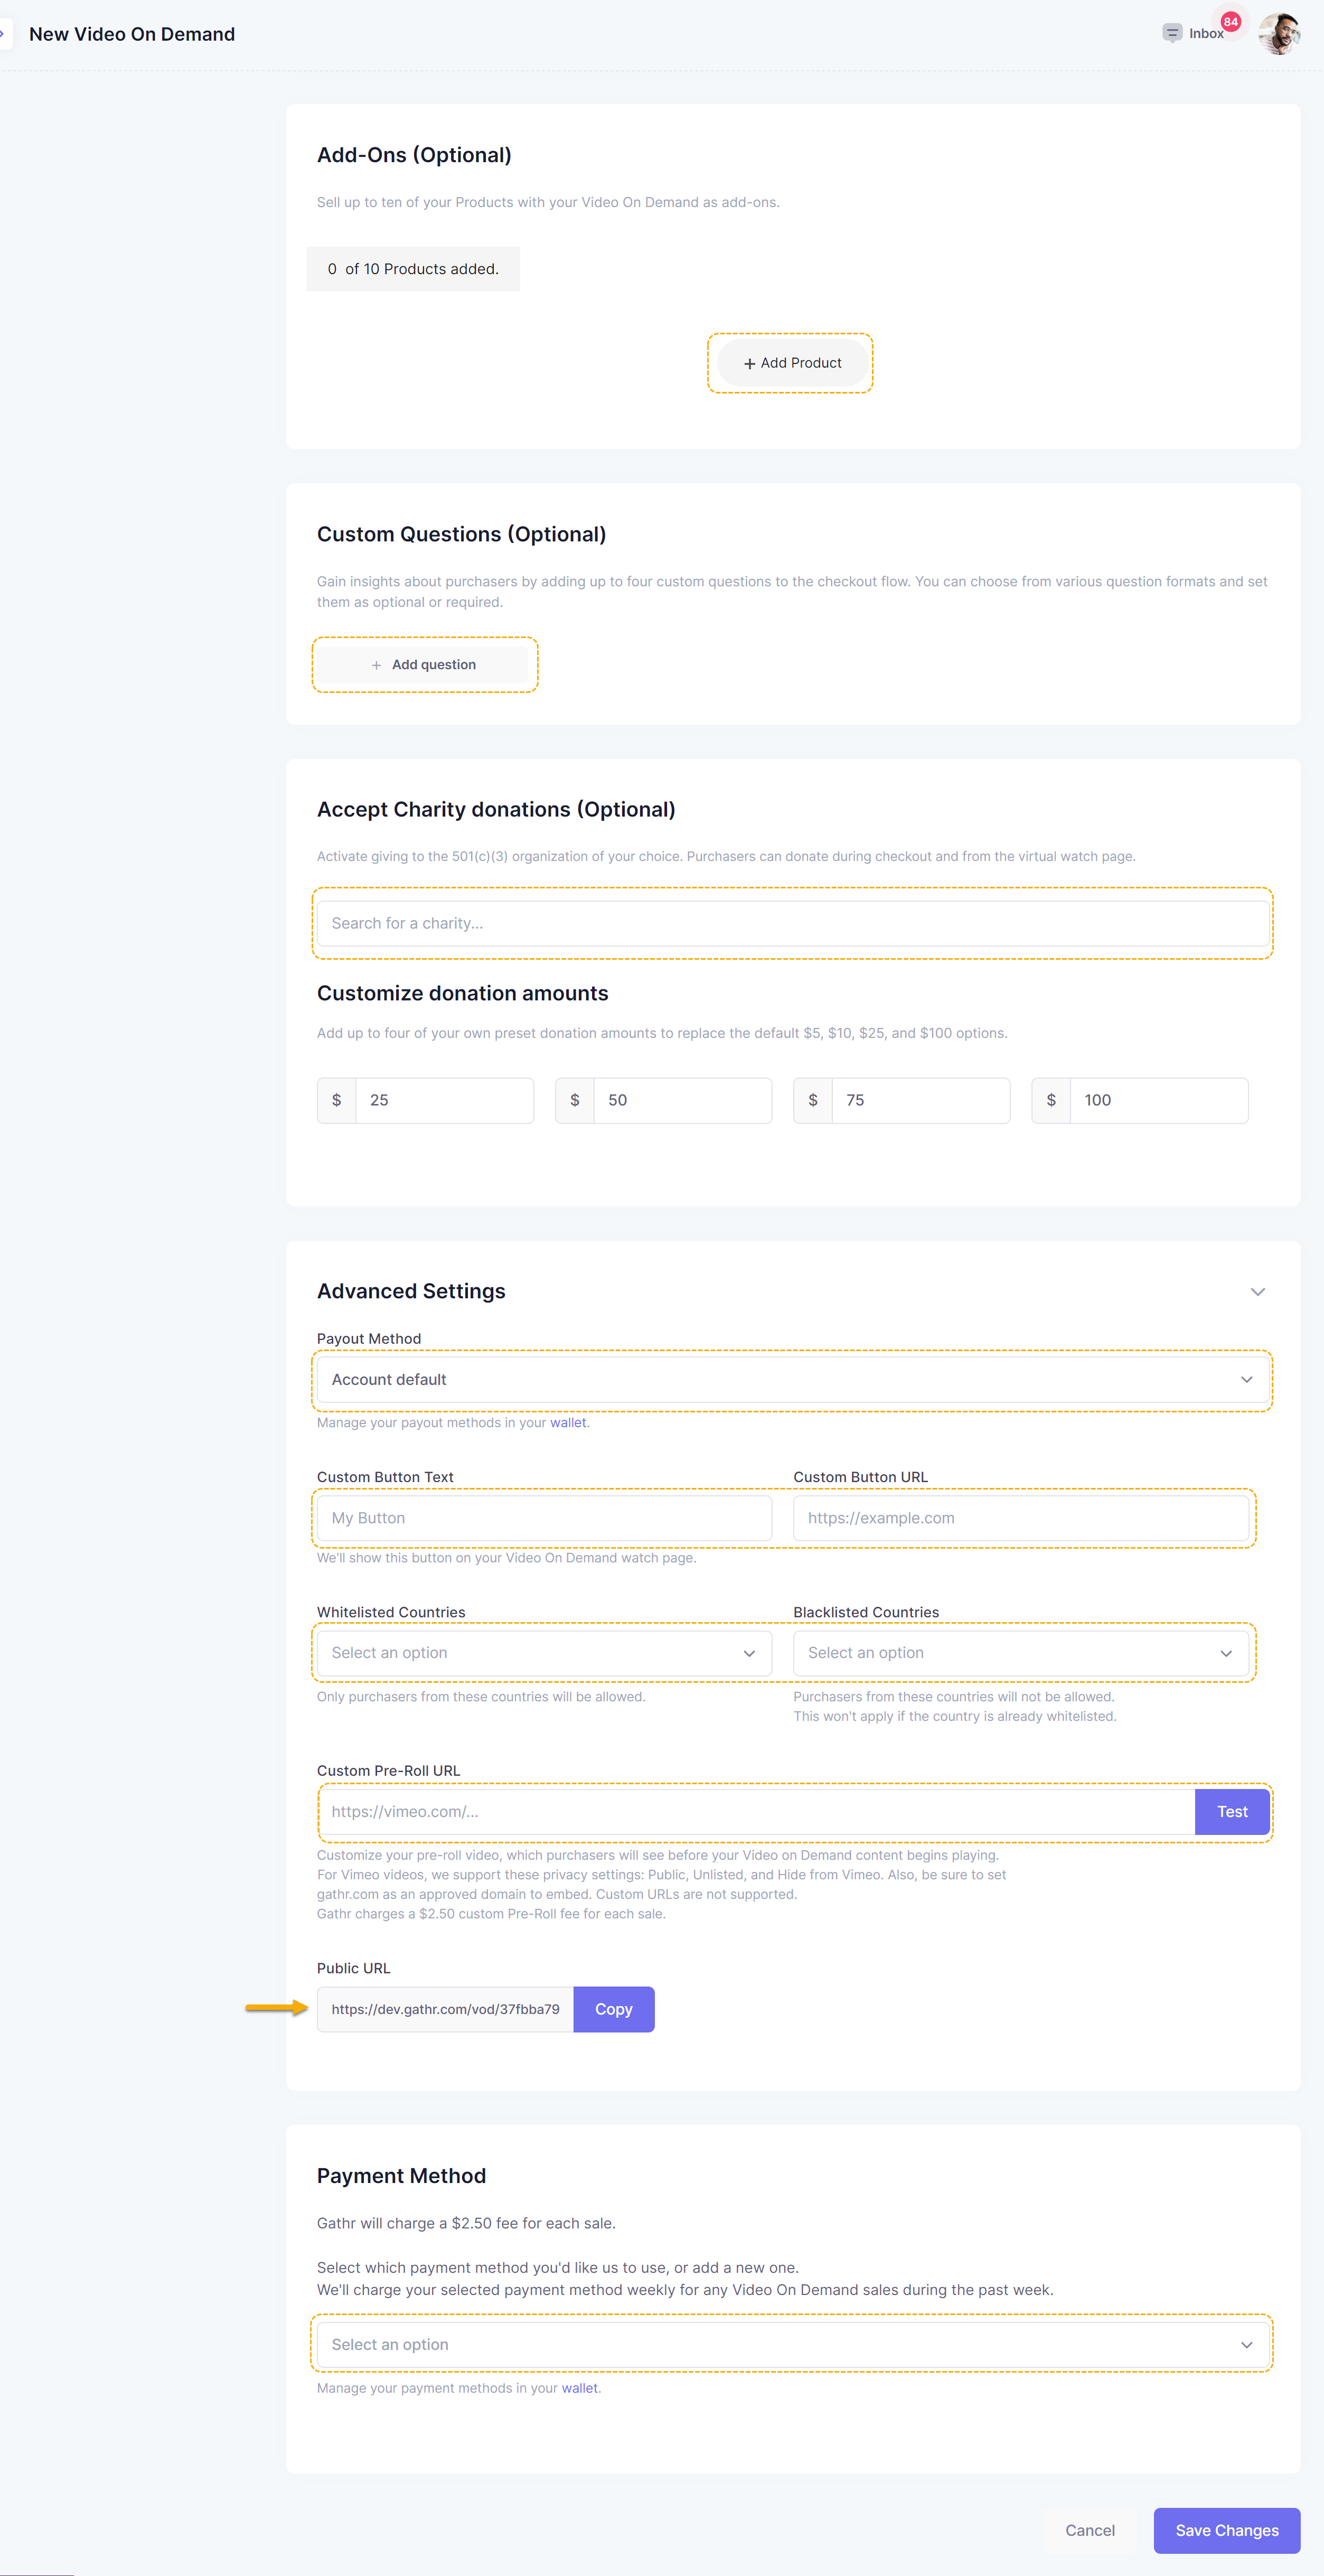
Task: Click the Custom Button URL field
Action: click(1020, 1518)
